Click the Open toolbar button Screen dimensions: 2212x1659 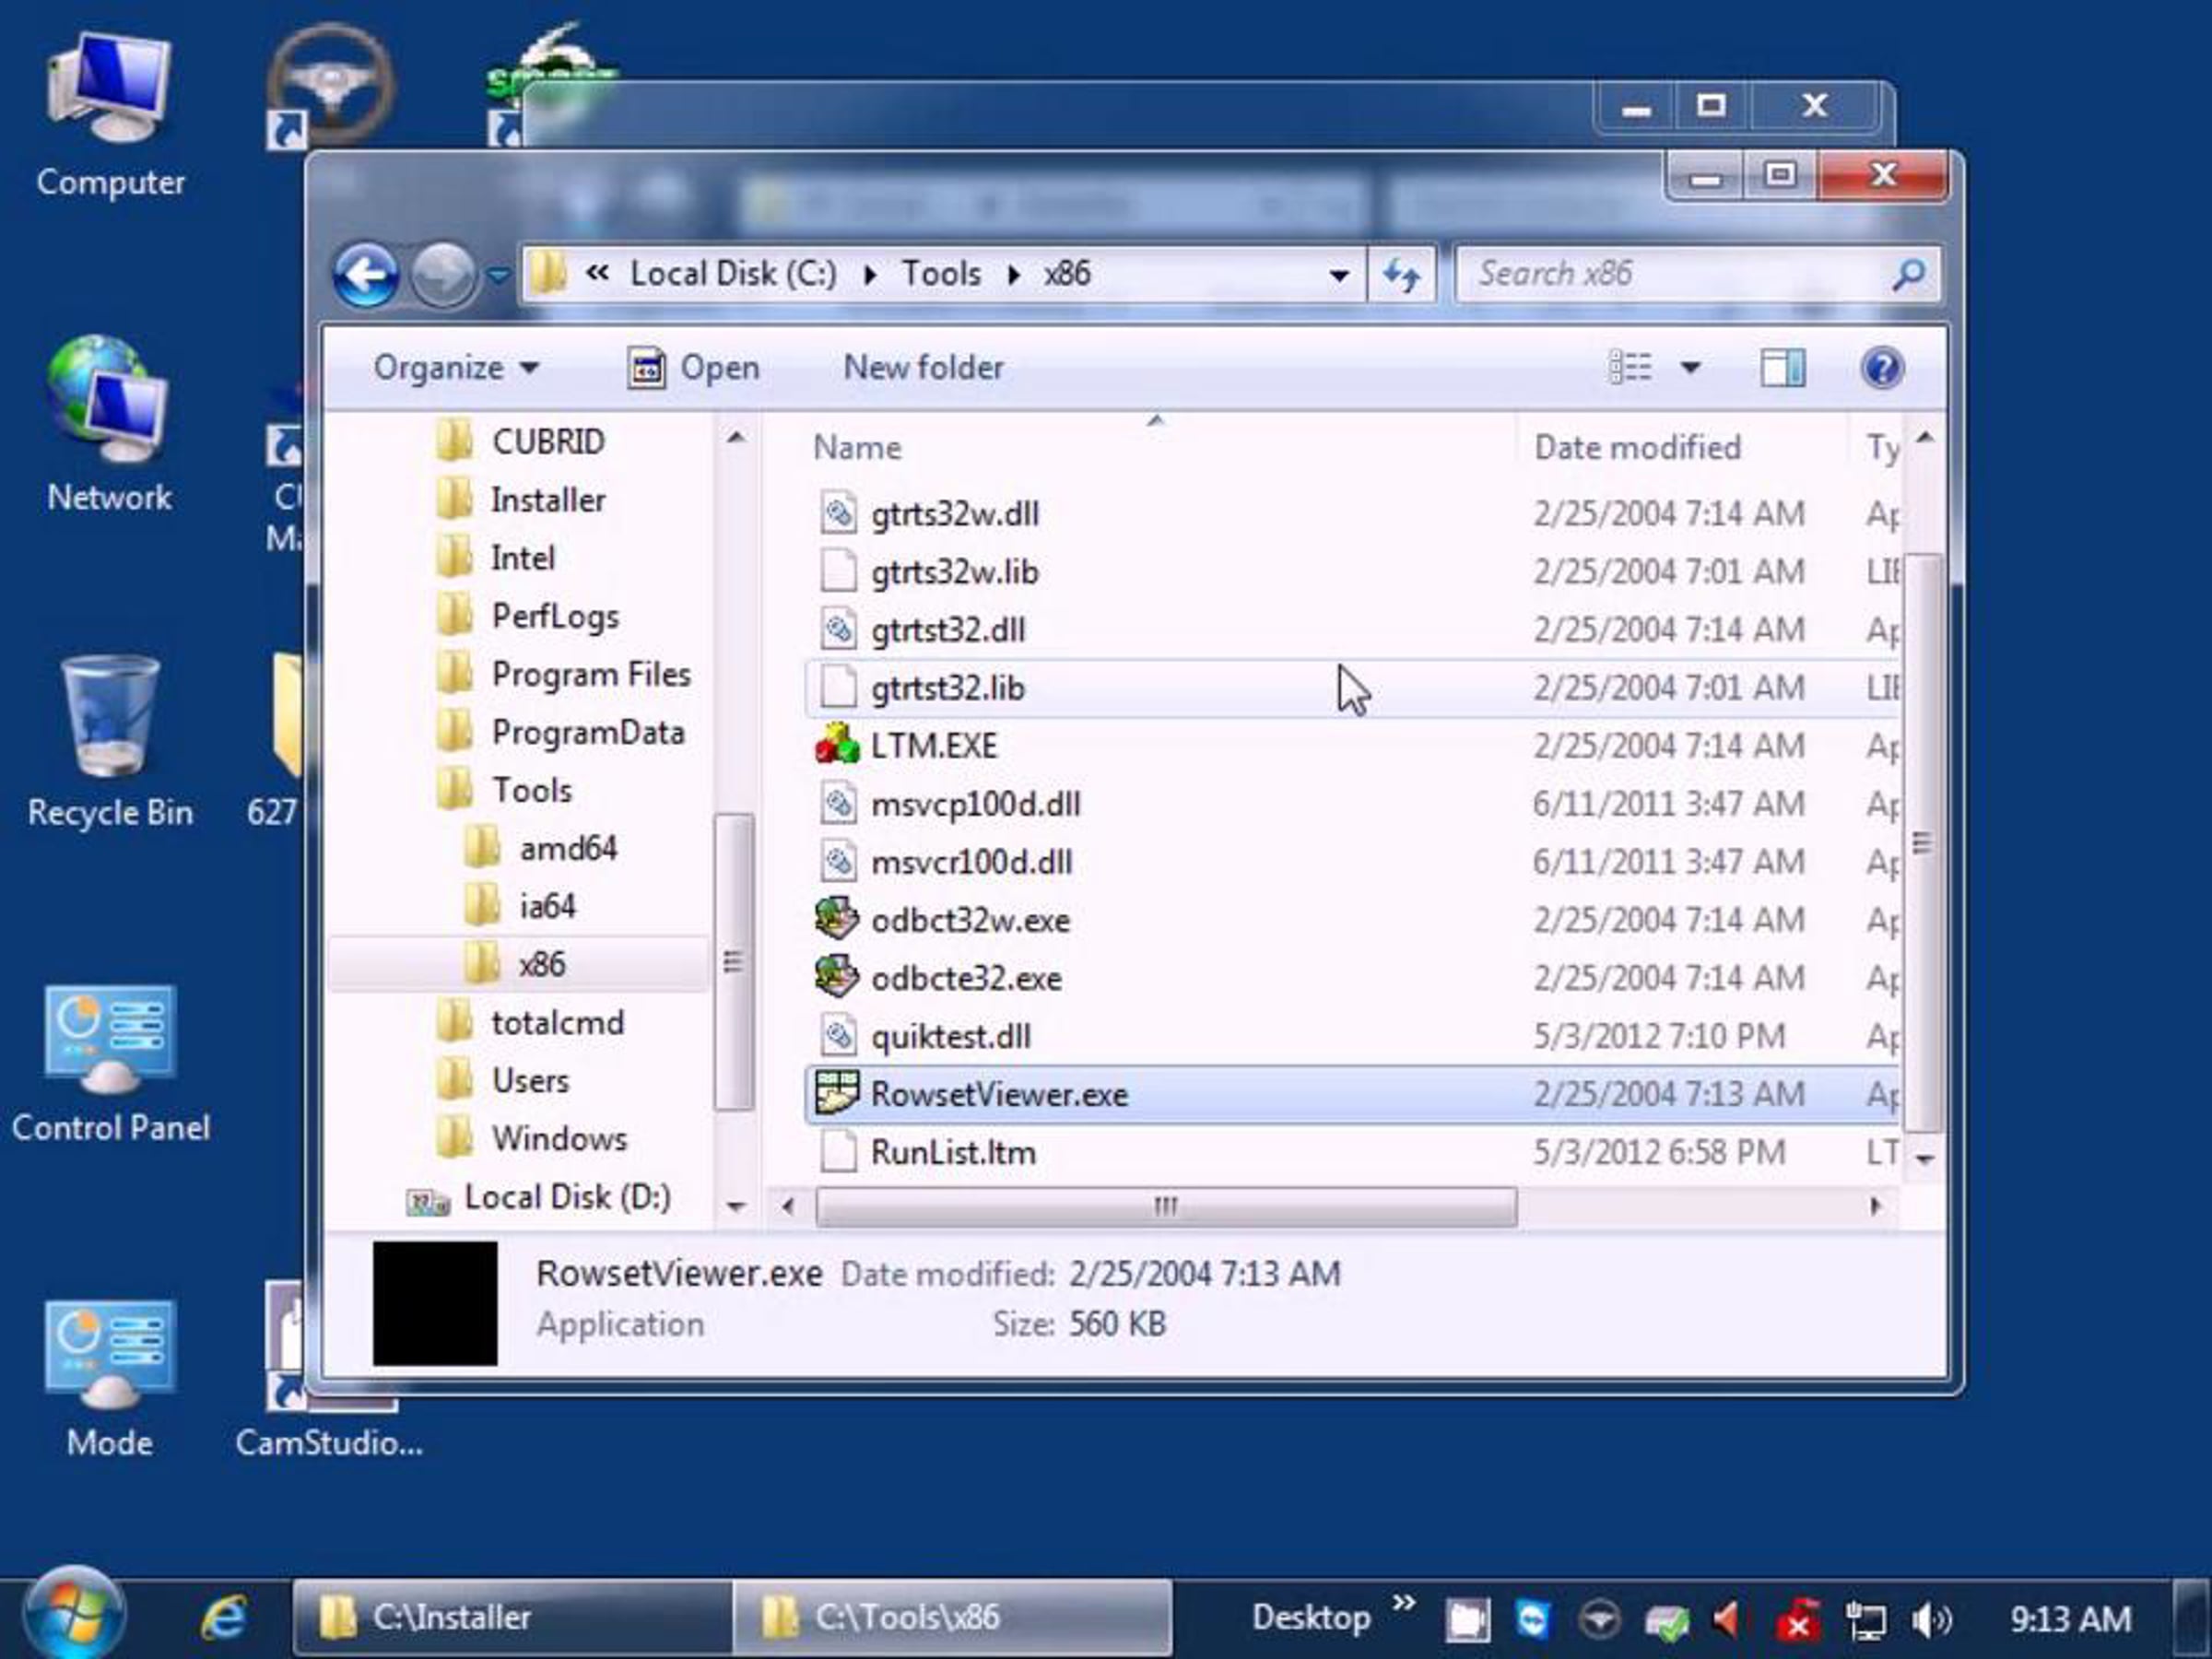click(694, 368)
